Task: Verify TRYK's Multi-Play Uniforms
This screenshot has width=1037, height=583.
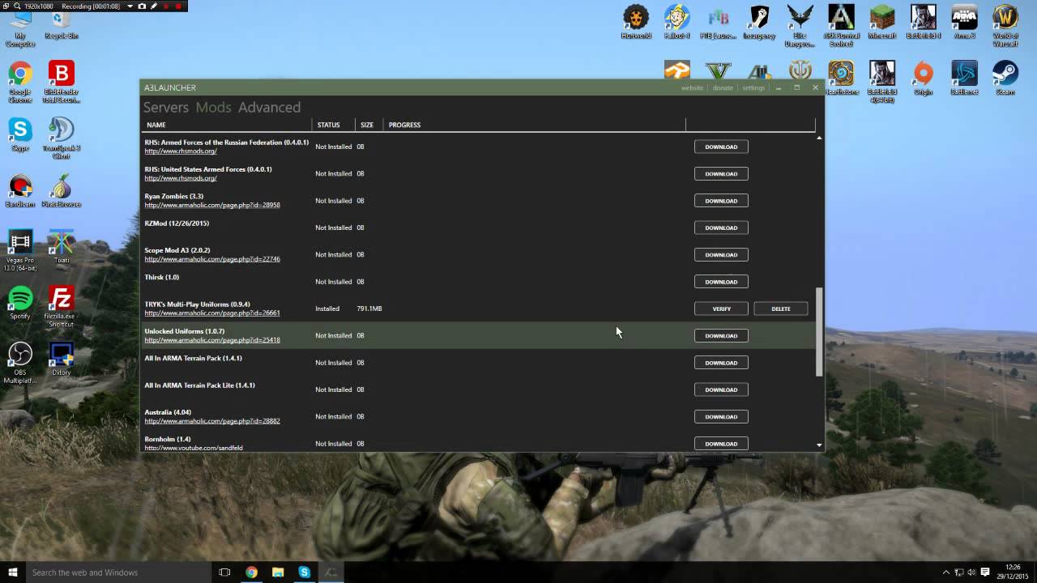Action: pos(721,309)
